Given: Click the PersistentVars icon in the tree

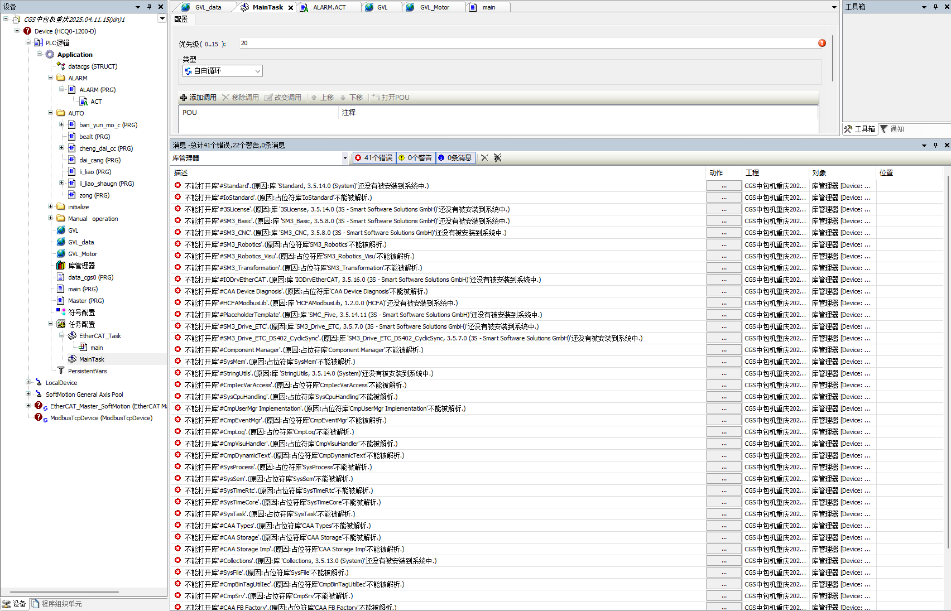Looking at the screenshot, I should click(x=61, y=371).
